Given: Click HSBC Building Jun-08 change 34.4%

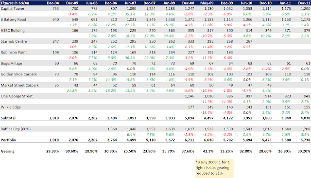Looking at the screenshot, I should (x=169, y=36).
